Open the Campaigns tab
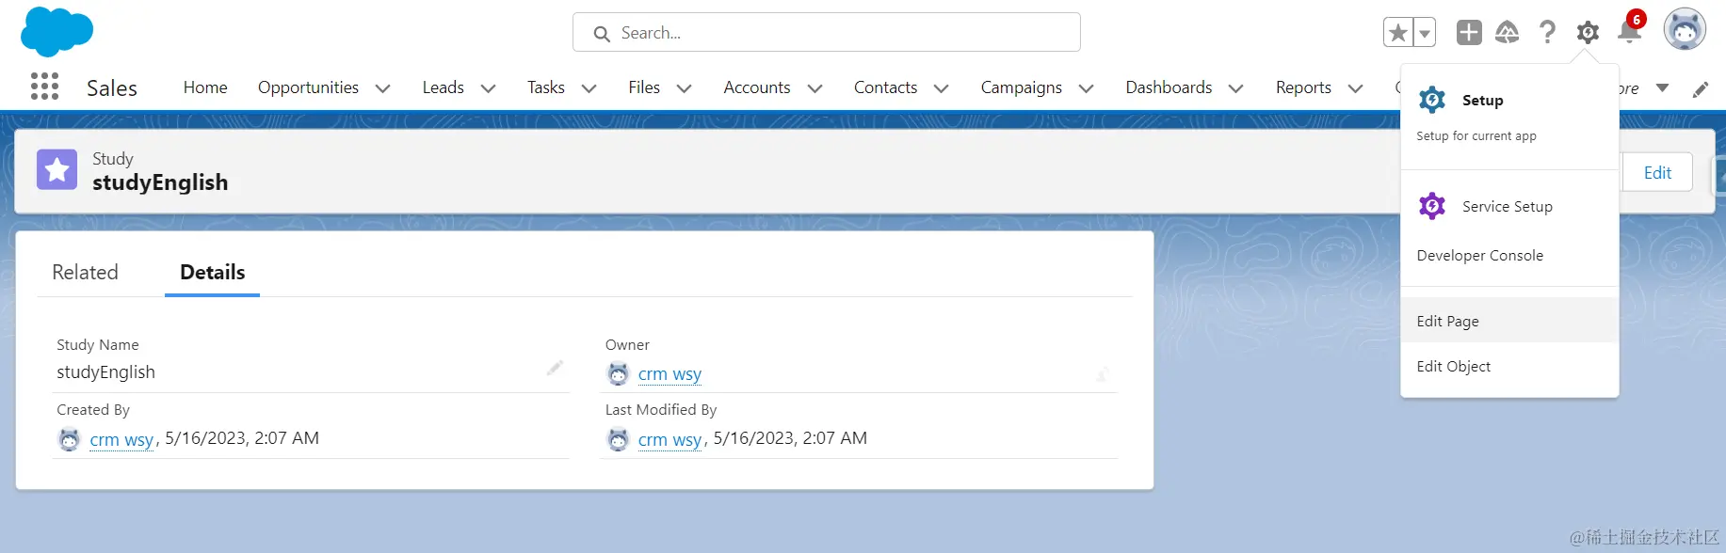1726x553 pixels. pos(1021,87)
